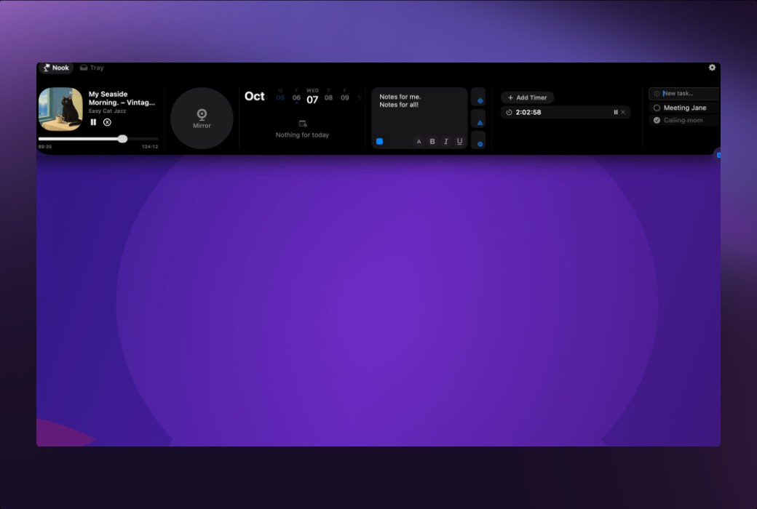
Task: Click the New task input field
Action: 684,94
